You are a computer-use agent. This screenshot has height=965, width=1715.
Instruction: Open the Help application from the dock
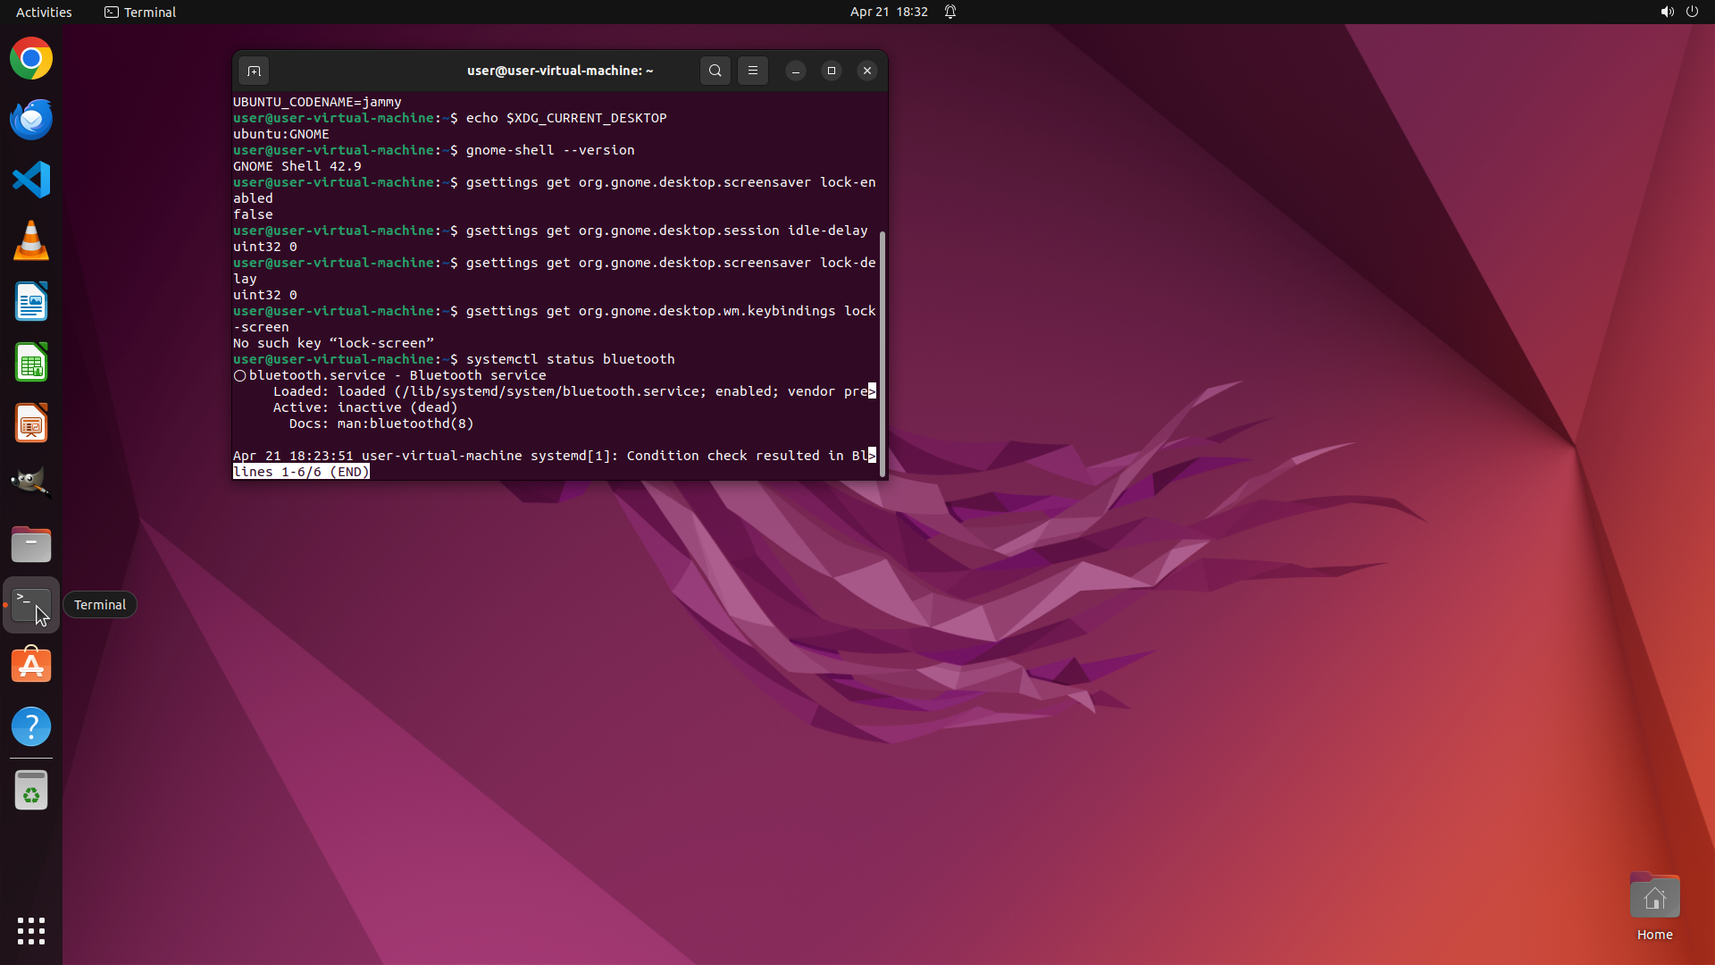click(x=31, y=726)
